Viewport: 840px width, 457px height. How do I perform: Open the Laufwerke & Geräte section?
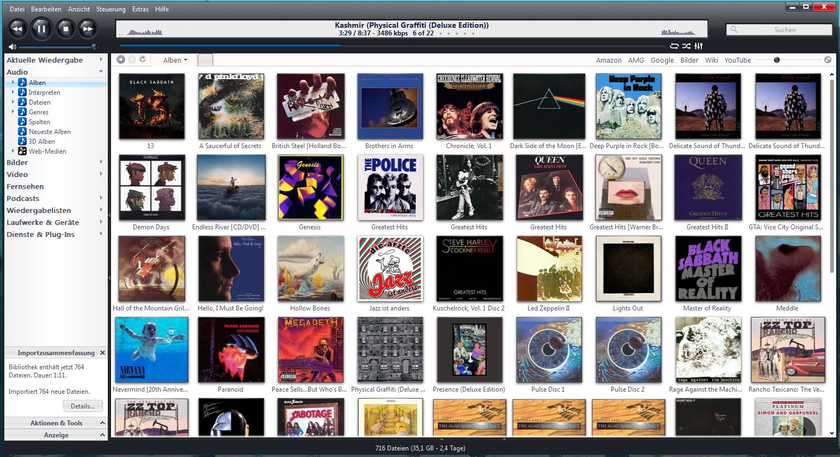tap(42, 222)
